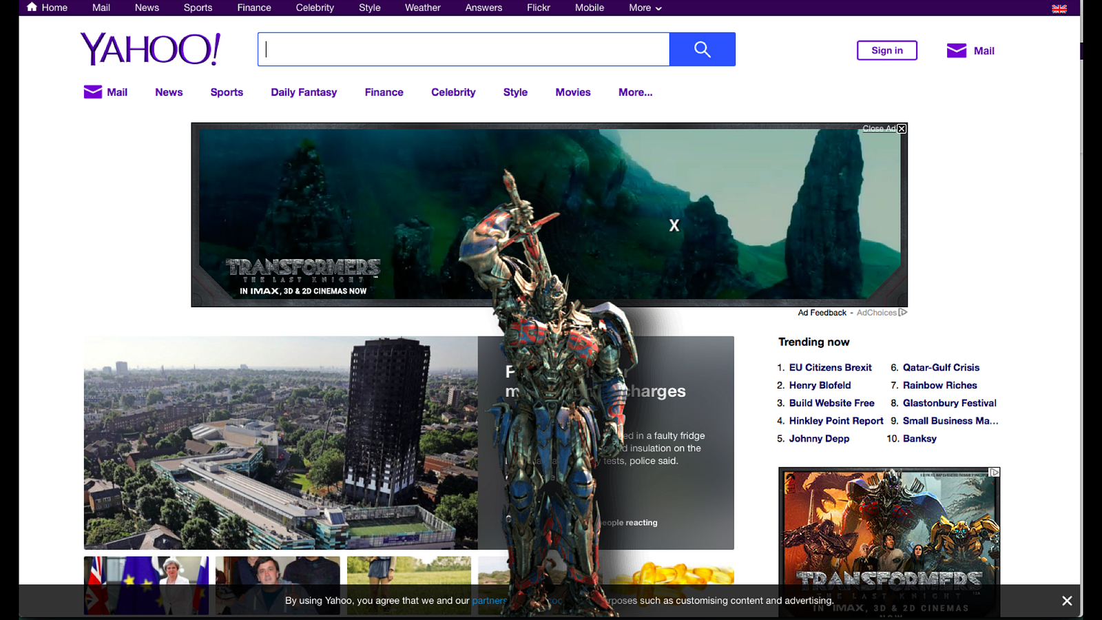
Task: Click the white X on the Transformers banner
Action: [x=674, y=225]
